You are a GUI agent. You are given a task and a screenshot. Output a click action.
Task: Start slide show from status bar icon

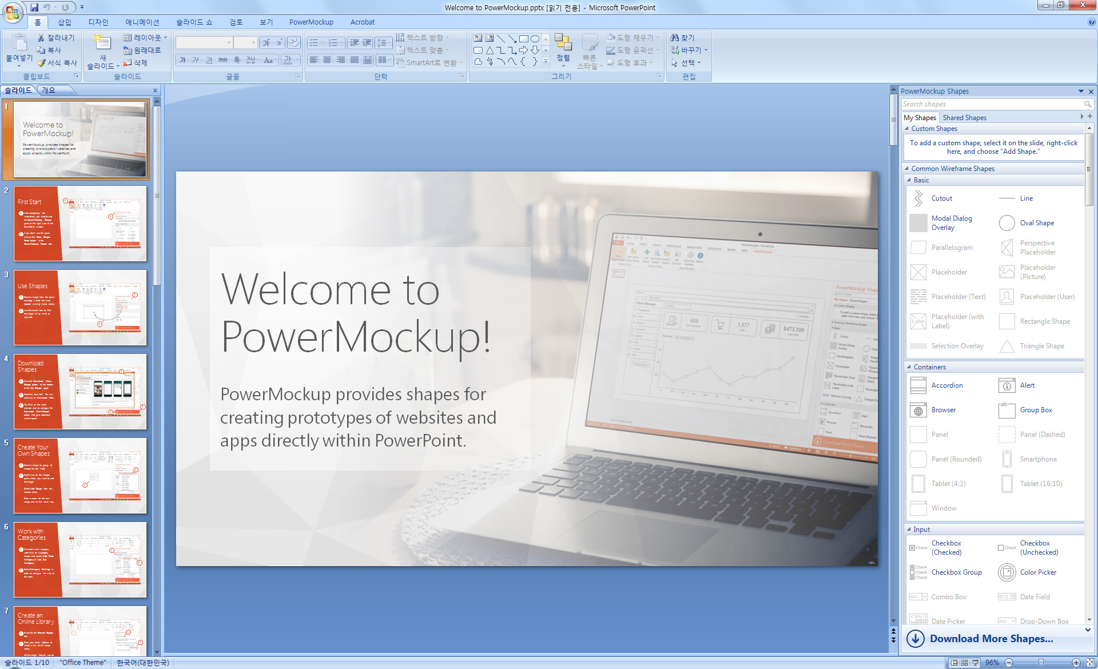pos(976,663)
